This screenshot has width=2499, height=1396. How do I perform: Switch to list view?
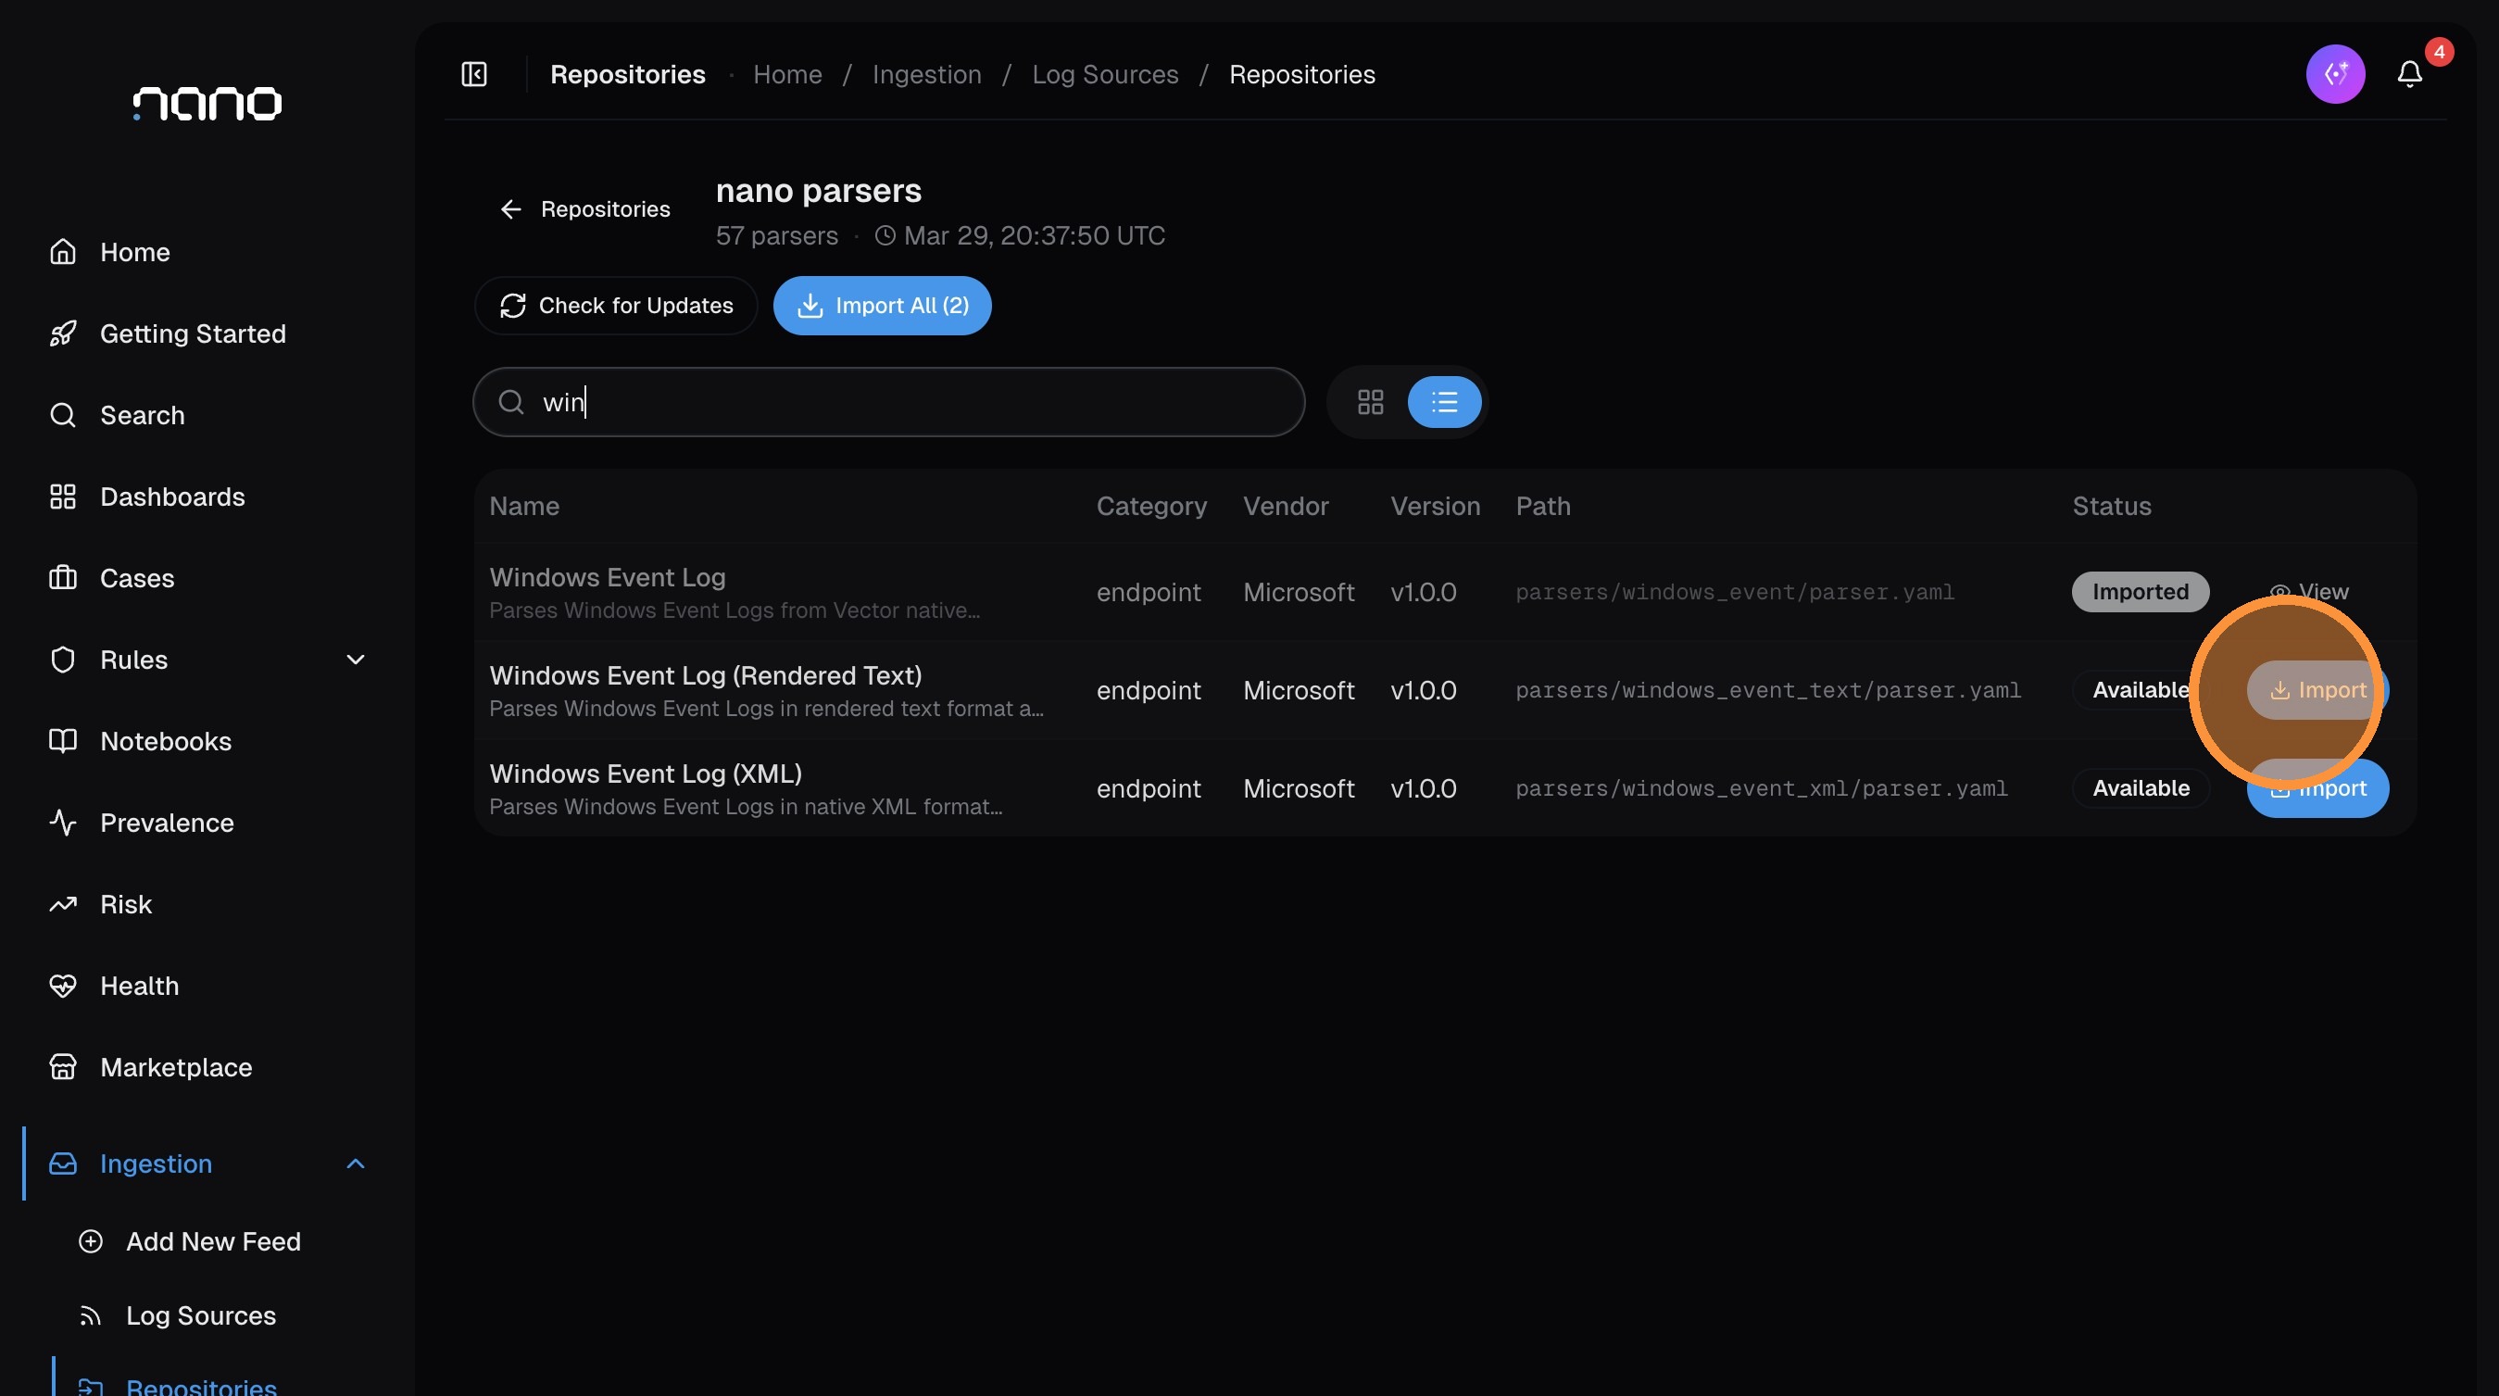tap(1443, 402)
